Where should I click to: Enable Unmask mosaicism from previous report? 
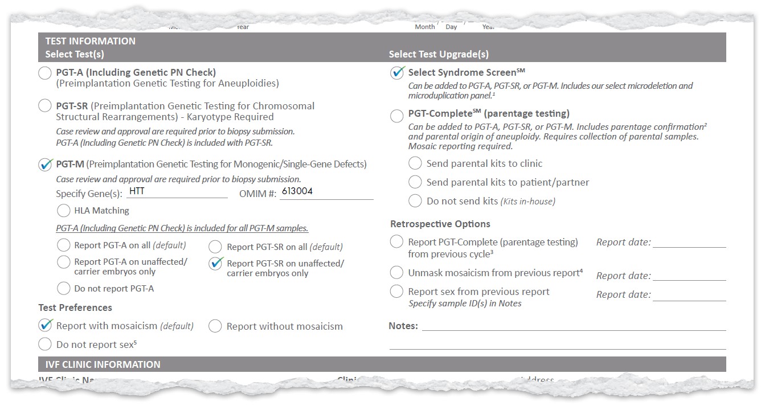[x=396, y=273]
